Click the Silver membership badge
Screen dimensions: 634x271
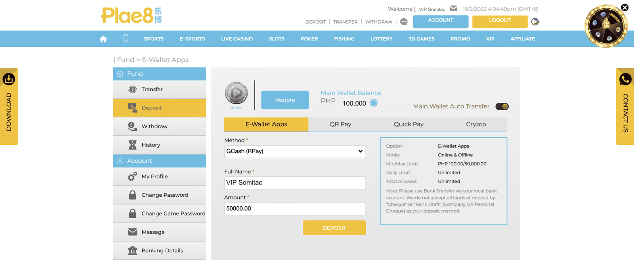coord(237,93)
